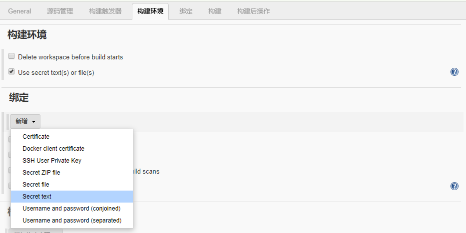Go to the 构建触发器 tab
Viewport: 466px width, 233px height.
(105, 11)
